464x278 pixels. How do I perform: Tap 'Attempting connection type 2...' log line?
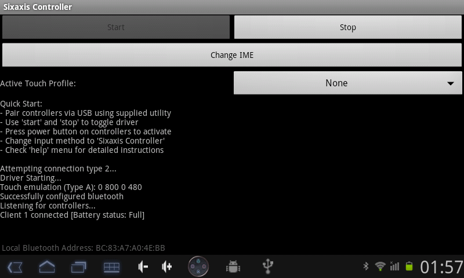[x=58, y=169]
